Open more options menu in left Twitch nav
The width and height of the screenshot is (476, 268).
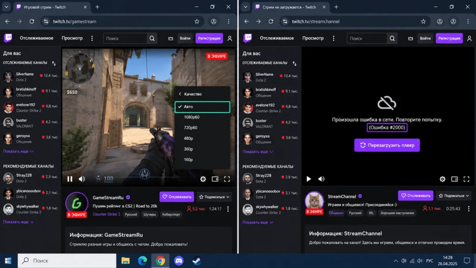pyautogui.click(x=92, y=38)
